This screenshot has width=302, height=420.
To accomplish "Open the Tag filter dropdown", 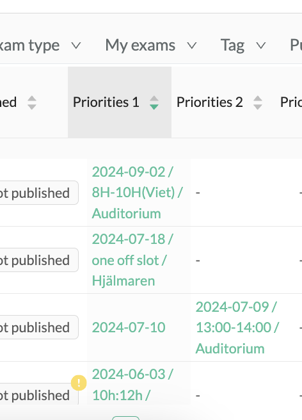I will (x=243, y=45).
